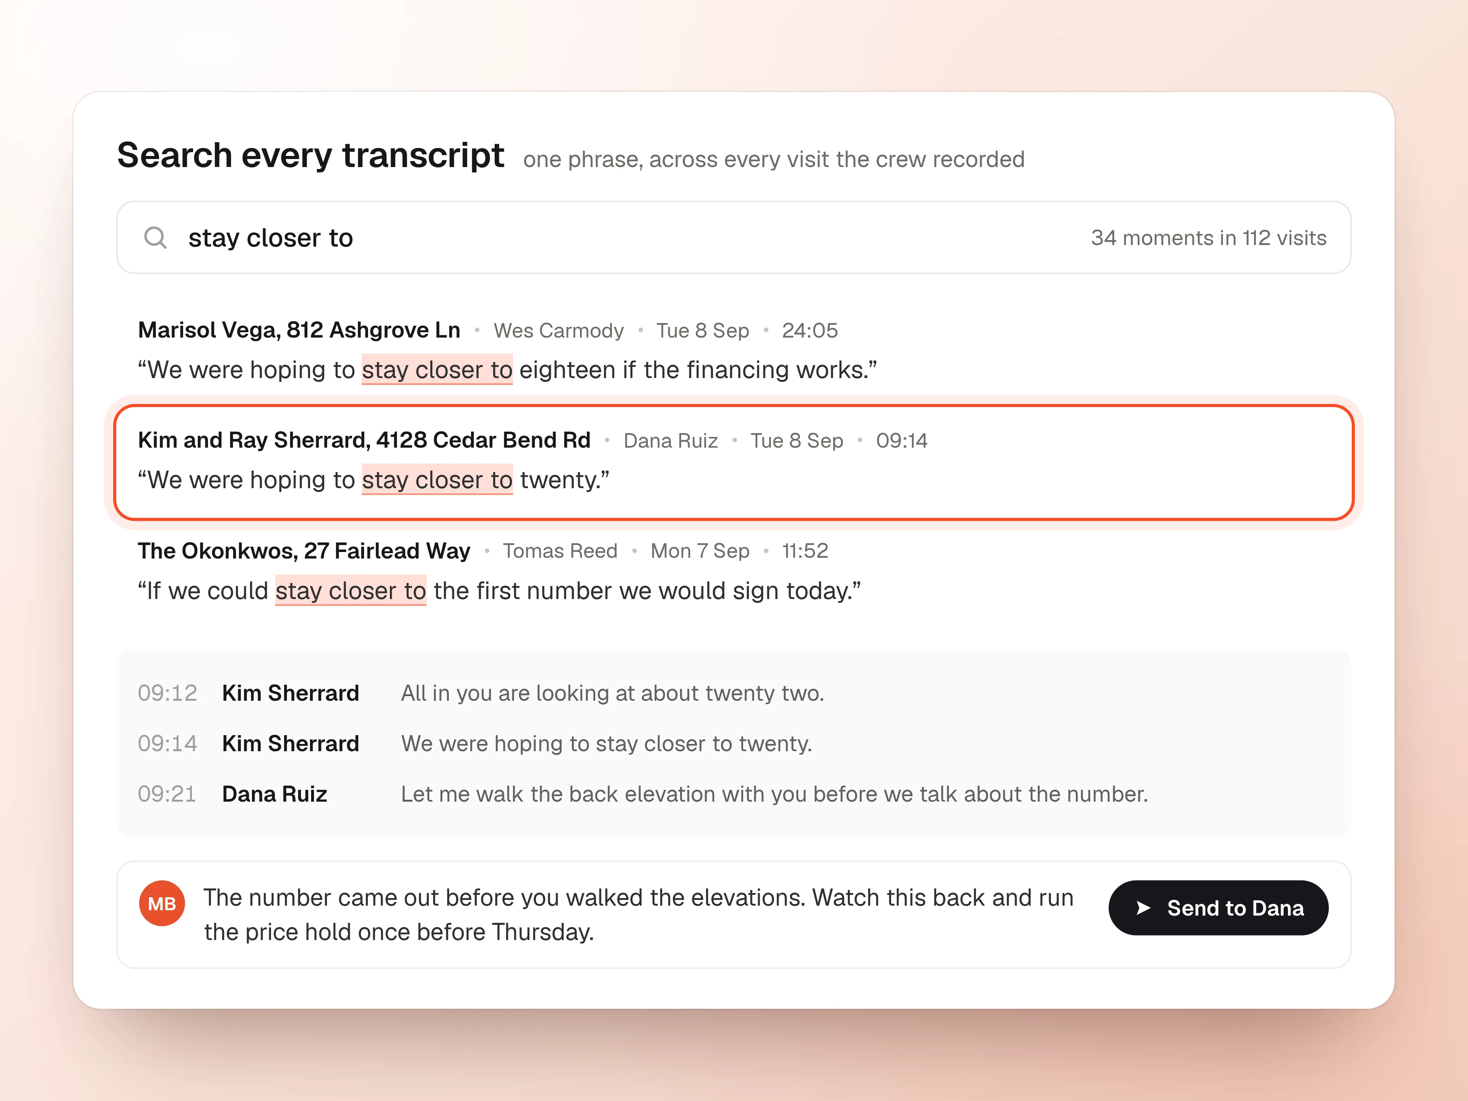Screen dimensions: 1468x1101
Task: Focus the "stay closer to" search field
Action: tap(733, 237)
